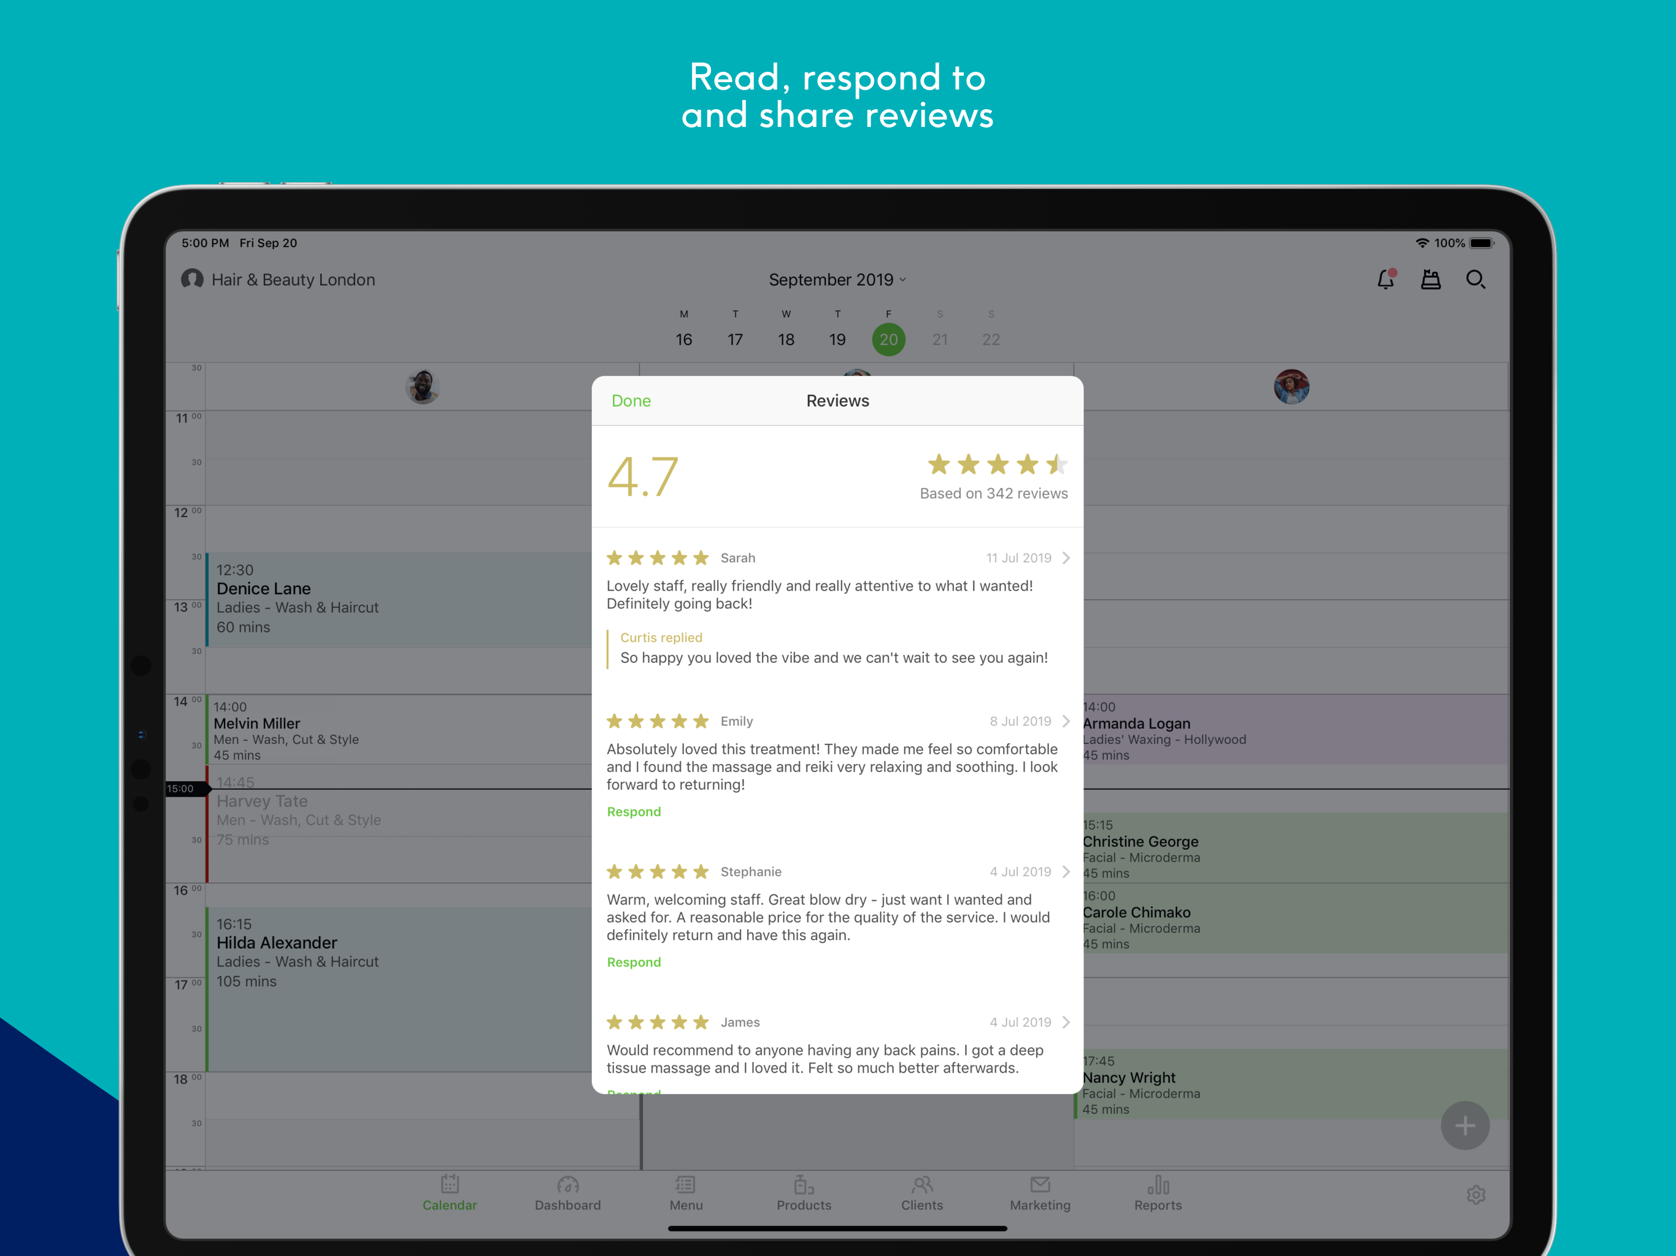Dismiss reviews with Done
Image resolution: width=1676 pixels, height=1256 pixels.
(x=631, y=400)
